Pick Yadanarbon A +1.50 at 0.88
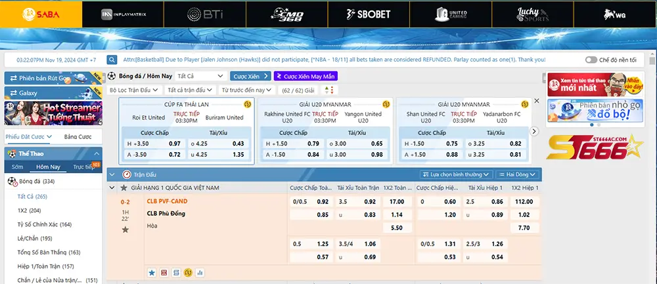 tap(432, 154)
